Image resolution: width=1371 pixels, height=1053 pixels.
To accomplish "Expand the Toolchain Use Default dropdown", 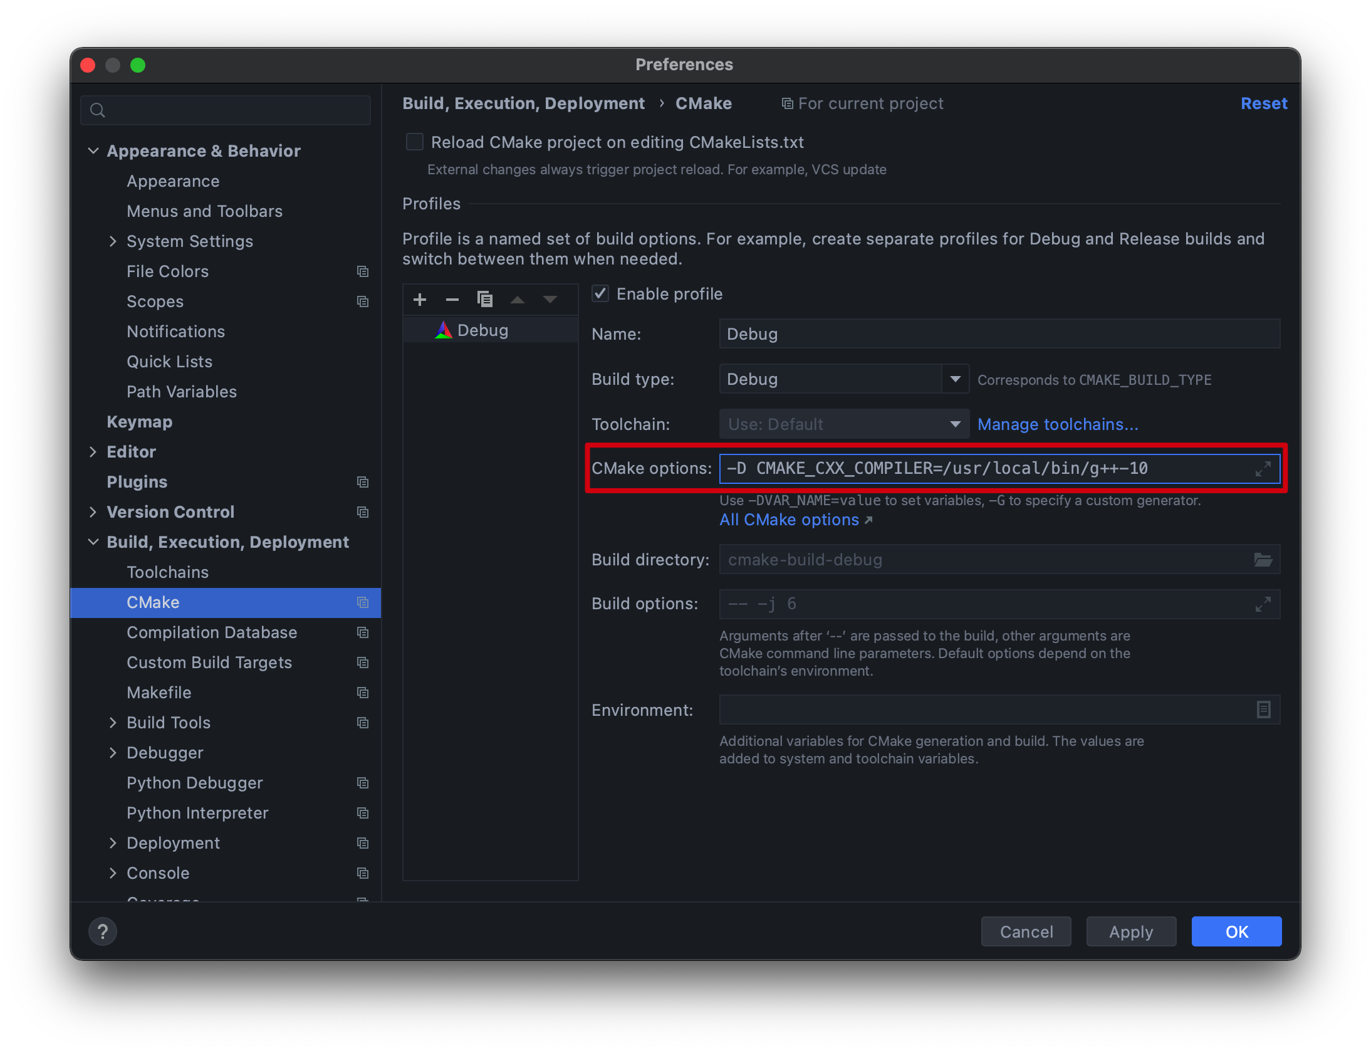I will [952, 424].
